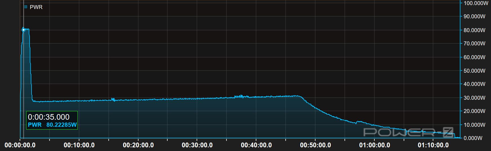The height and width of the screenshot is (151, 491).
Task: Click the 0:00:35.000 tooltip timestamp
Action: click(49, 117)
